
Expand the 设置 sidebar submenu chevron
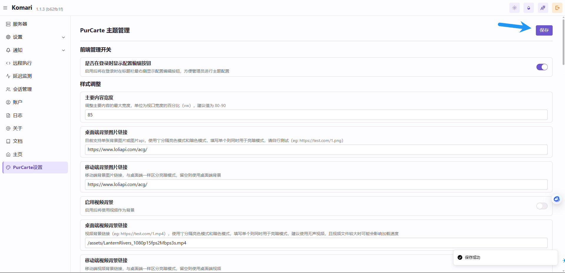(x=63, y=37)
